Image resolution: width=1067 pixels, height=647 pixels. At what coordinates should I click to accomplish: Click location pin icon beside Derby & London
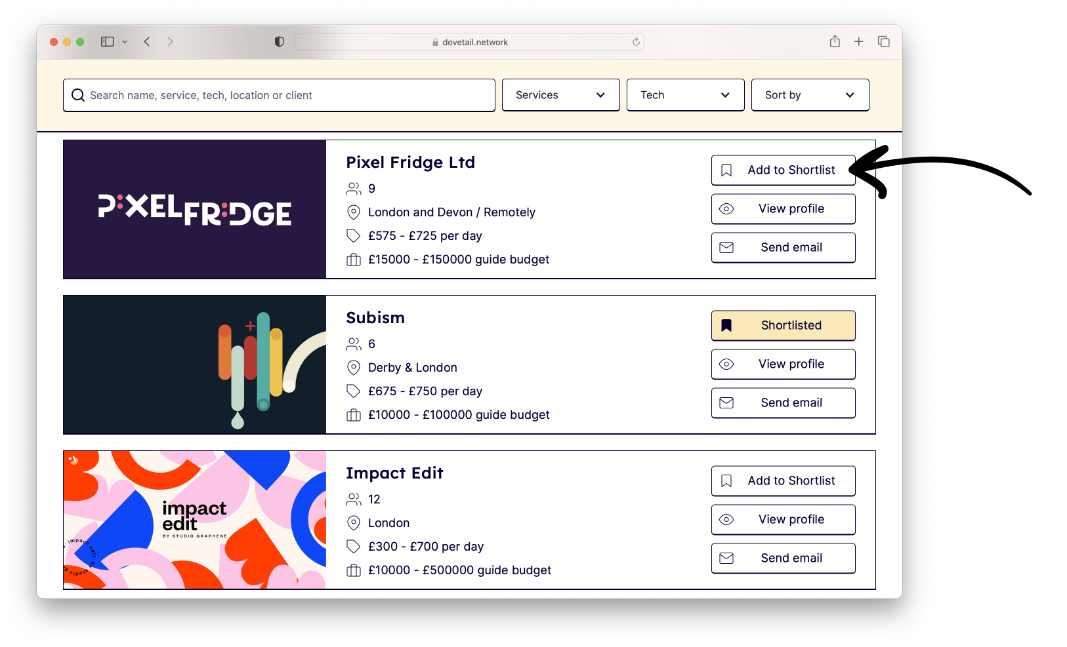click(354, 368)
